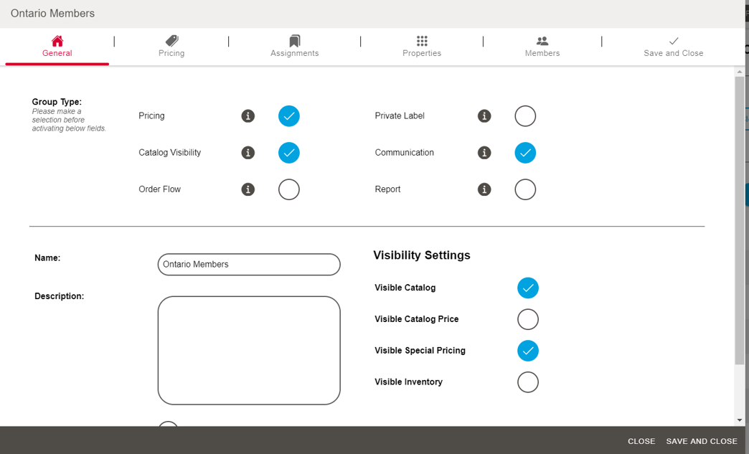This screenshot has height=454, width=749.
Task: View info about the Pricing group type
Action: pyautogui.click(x=248, y=115)
